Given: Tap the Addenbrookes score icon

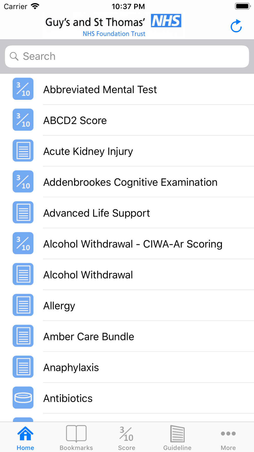Looking at the screenshot, I should click(x=23, y=182).
